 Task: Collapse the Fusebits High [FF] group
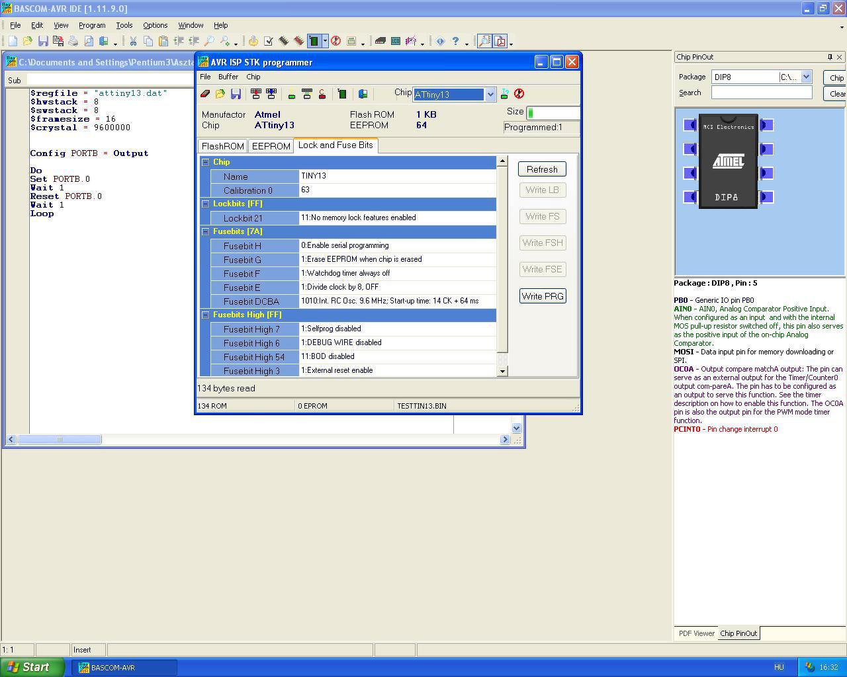(x=205, y=315)
